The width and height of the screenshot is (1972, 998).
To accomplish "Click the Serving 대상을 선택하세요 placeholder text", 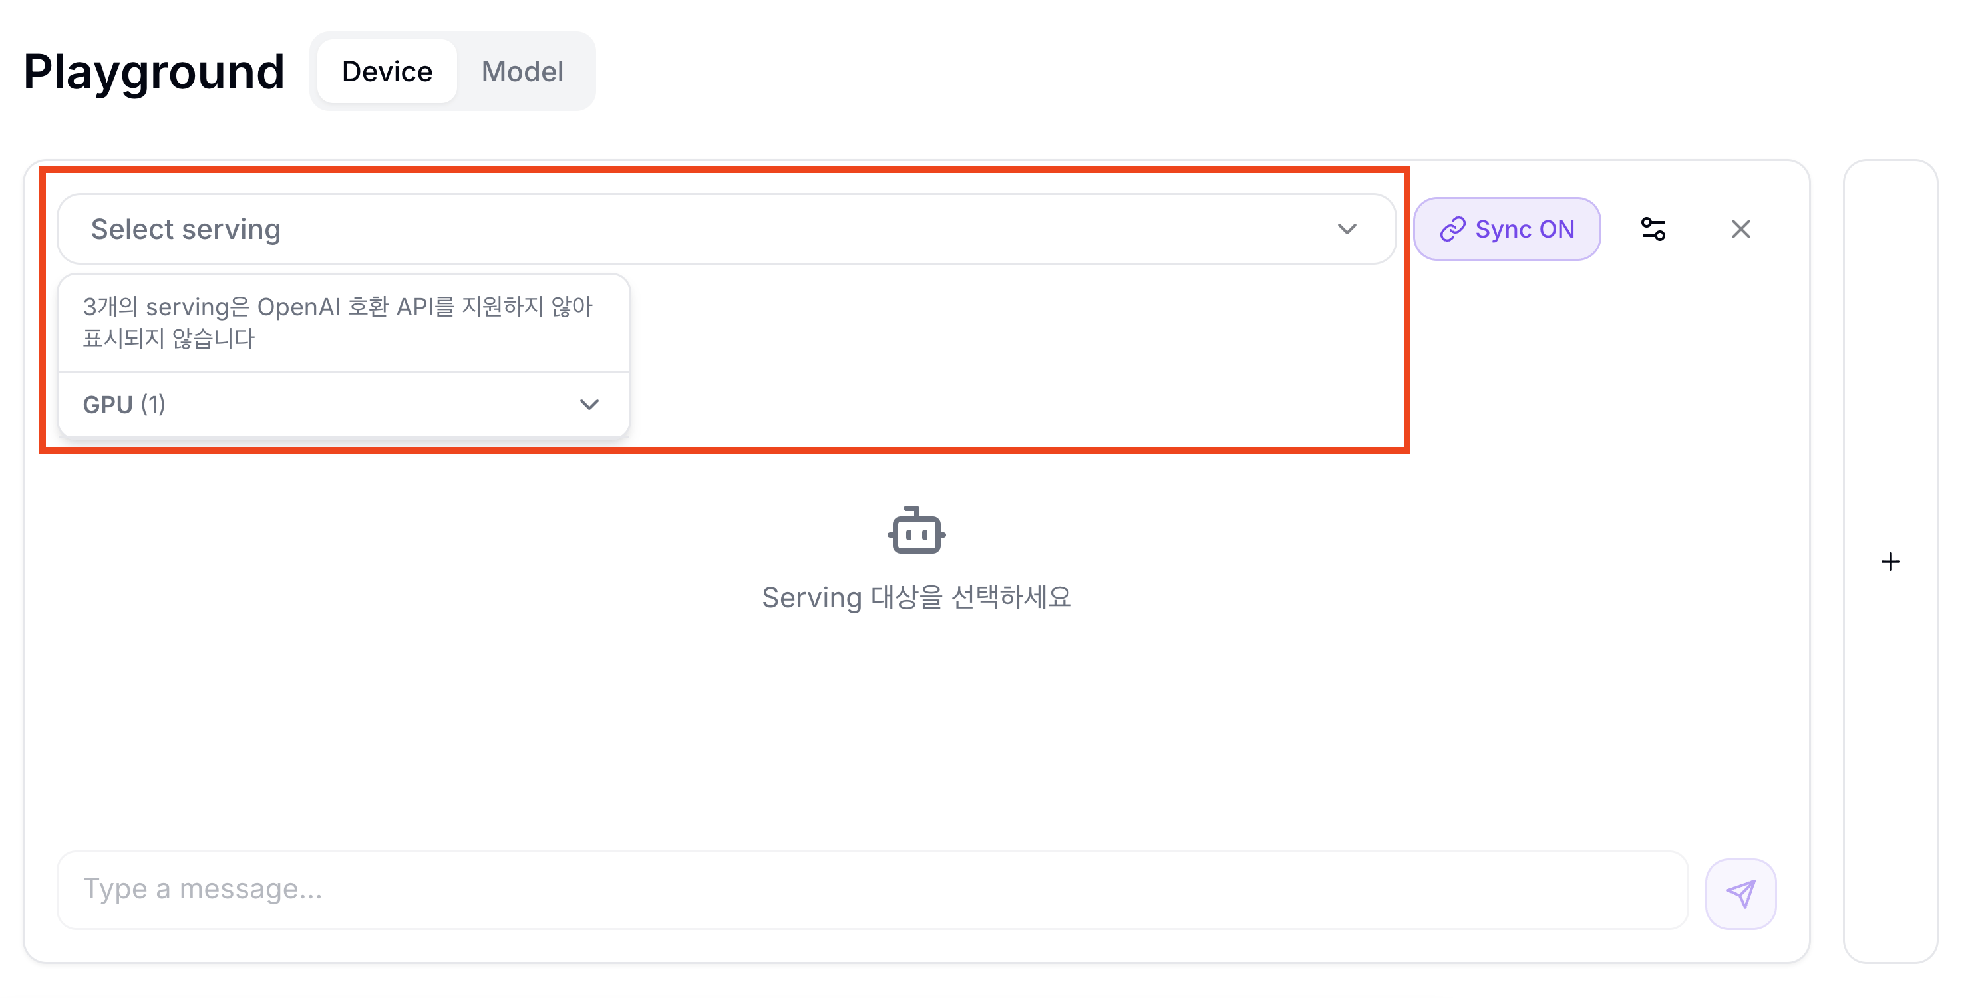I will [x=916, y=597].
